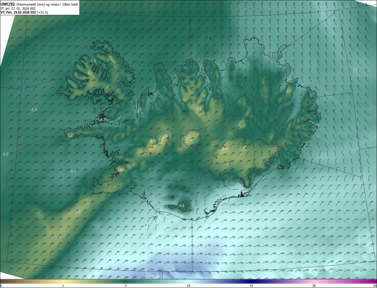The height and width of the screenshot is (288, 377).
Task: Click the 6.5 value label over the sea
Action: click(73, 171)
